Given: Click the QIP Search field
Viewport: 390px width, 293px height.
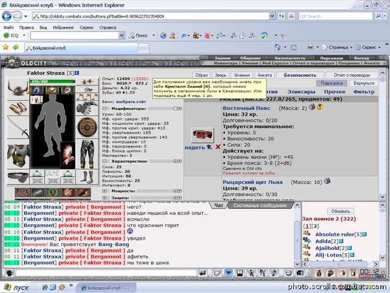Looking at the screenshot, I should coord(335,16).
